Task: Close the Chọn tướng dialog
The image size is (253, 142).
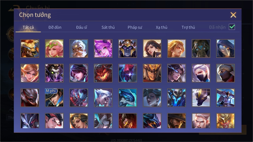Action: coord(233,15)
